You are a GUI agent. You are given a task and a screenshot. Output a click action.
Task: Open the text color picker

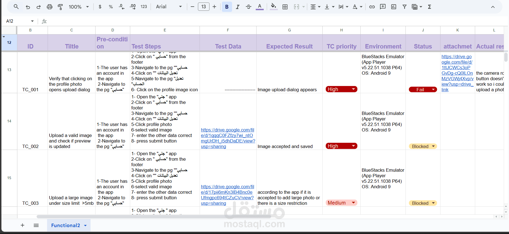coord(260,7)
